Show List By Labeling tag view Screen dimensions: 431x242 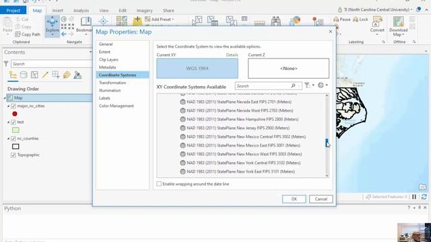coord(67,75)
